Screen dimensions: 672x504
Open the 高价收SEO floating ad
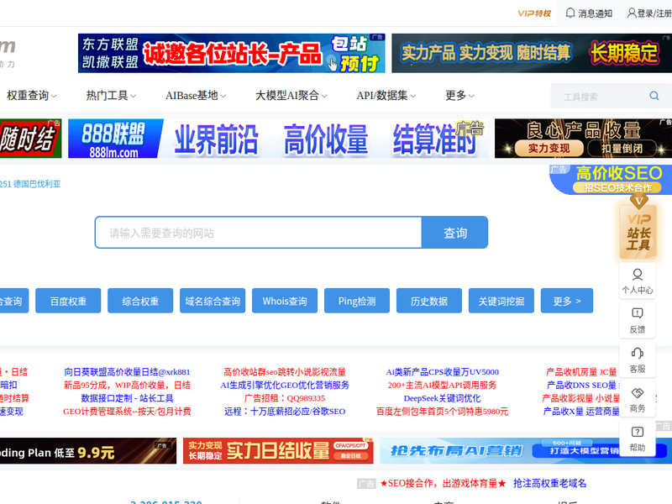click(611, 180)
